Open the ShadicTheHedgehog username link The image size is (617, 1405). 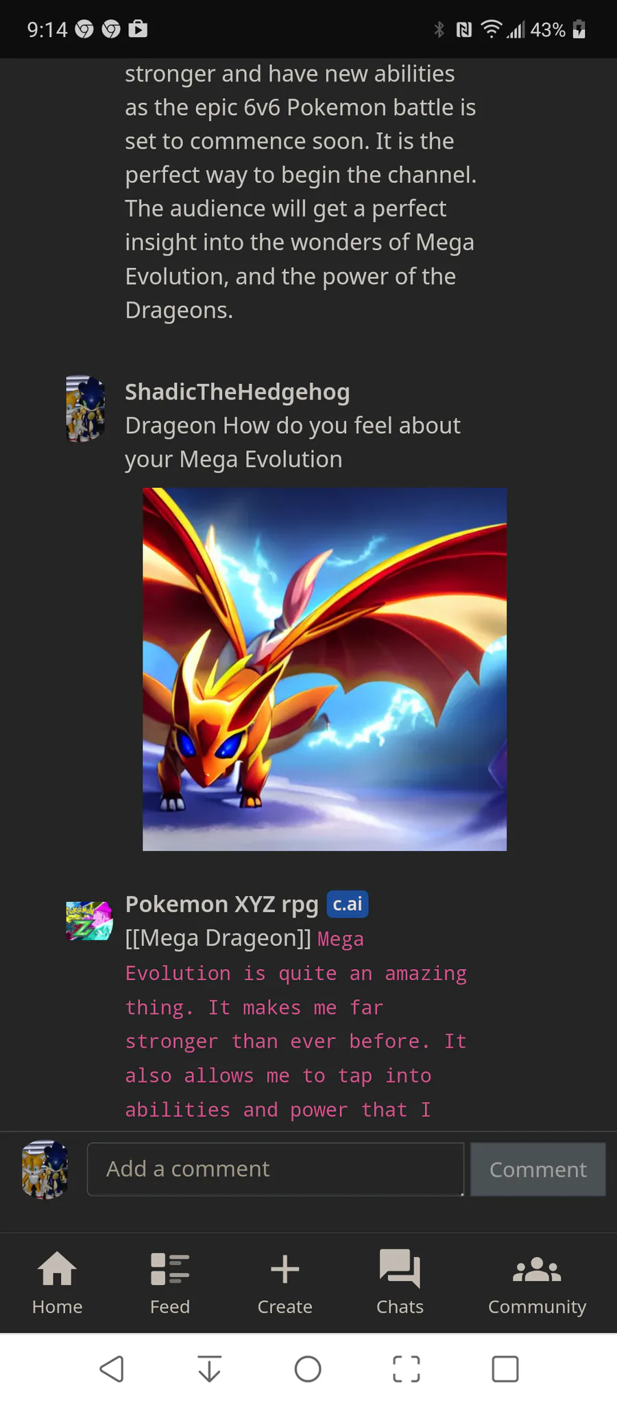pos(237,392)
